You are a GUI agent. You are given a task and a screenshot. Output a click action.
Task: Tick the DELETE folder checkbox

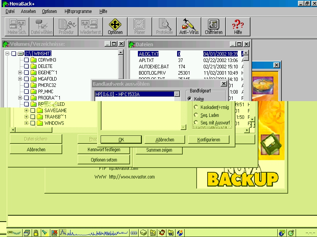point(26,66)
